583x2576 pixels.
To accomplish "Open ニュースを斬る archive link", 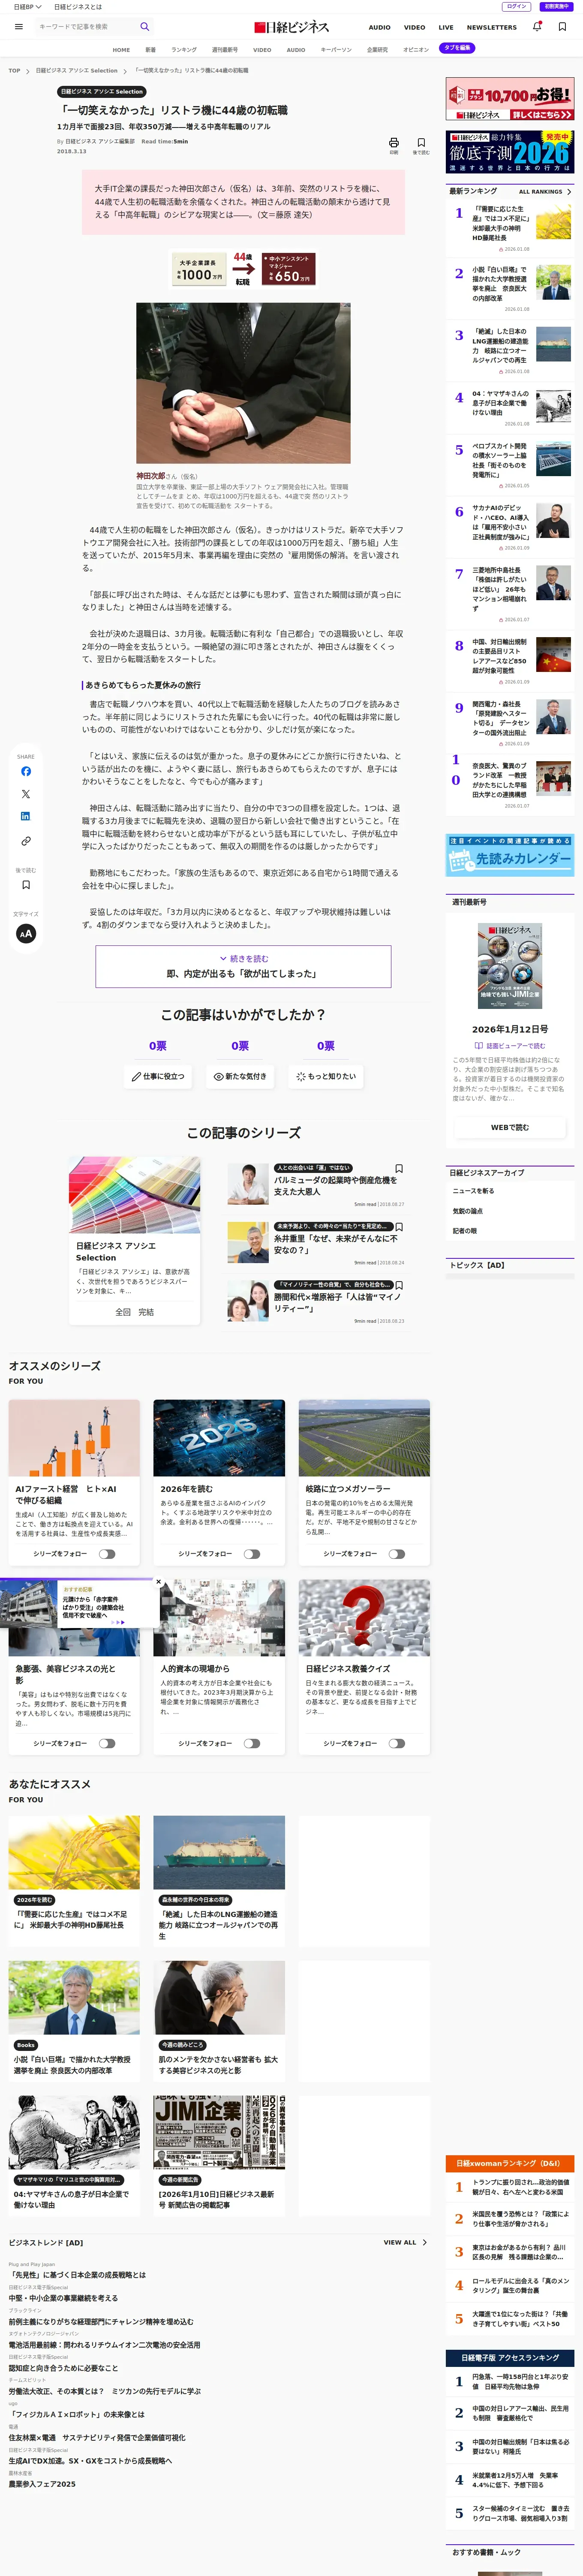I will coord(474,1191).
